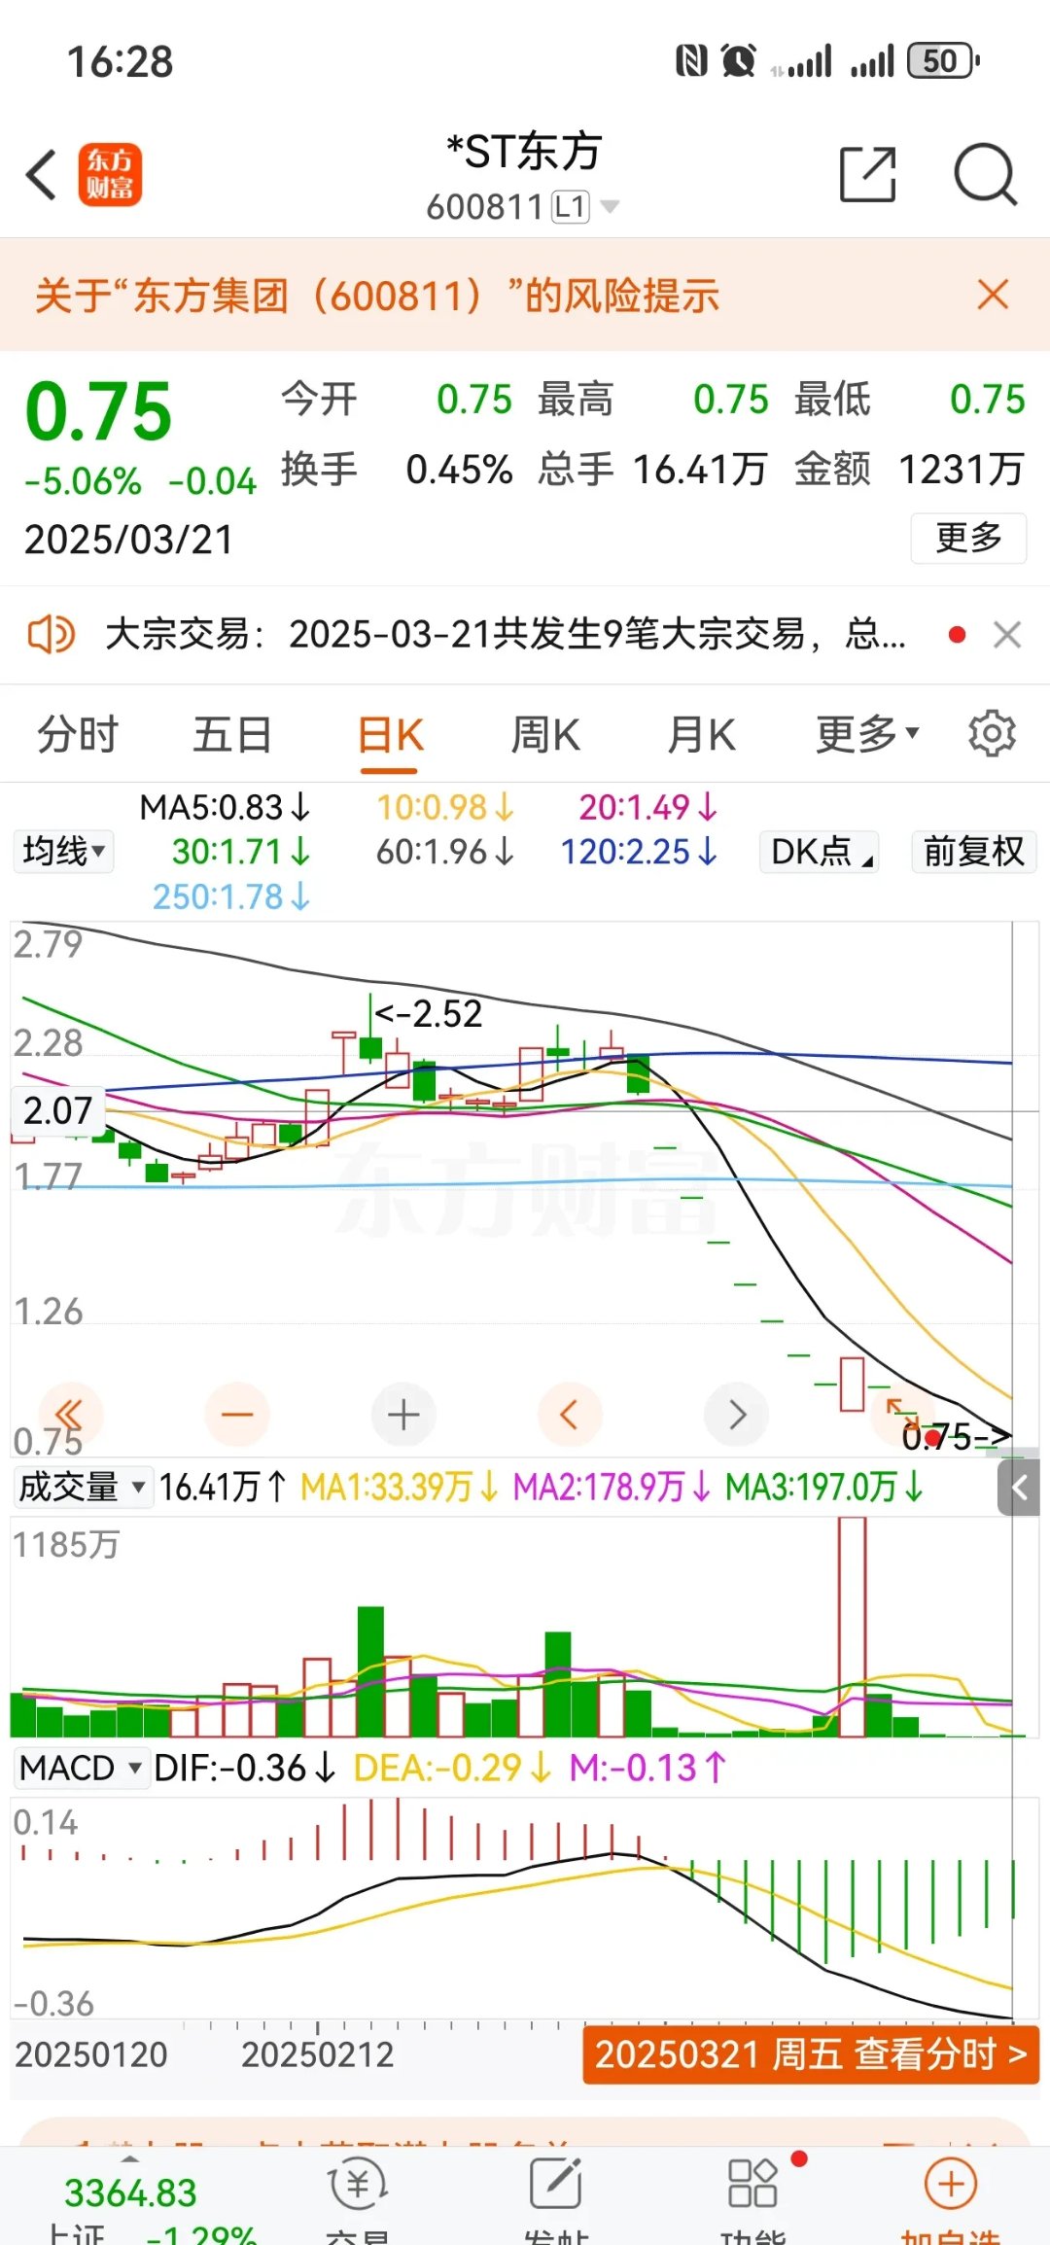Tap the 30:1.71 moving average label
Viewport: 1050px width, 2245px height.
tap(241, 852)
